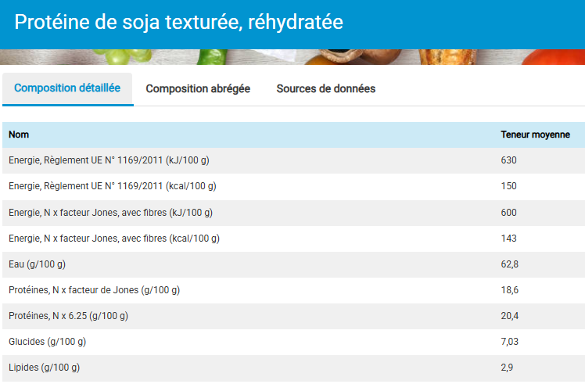Select the row 'Energie, Règlement UE N° 1169/2011 (kJ/100 g)'
585x384 pixels.
click(293, 160)
